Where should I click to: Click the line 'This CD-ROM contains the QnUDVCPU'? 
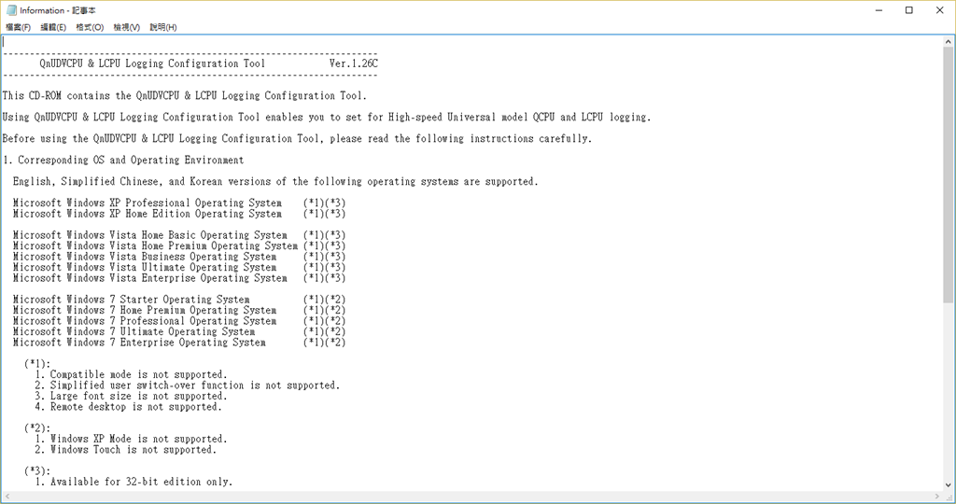pyautogui.click(x=185, y=96)
